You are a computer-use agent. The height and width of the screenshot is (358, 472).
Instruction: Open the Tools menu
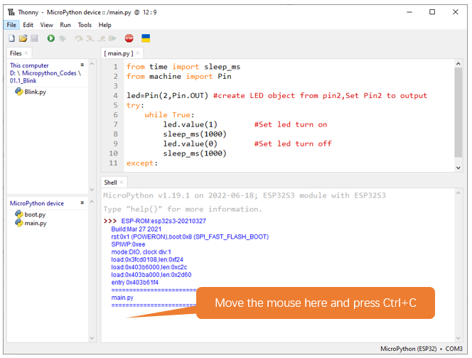point(85,25)
